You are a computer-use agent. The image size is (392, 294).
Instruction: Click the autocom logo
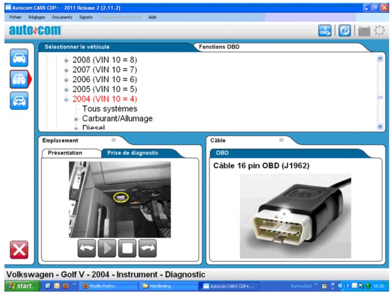[x=35, y=30]
